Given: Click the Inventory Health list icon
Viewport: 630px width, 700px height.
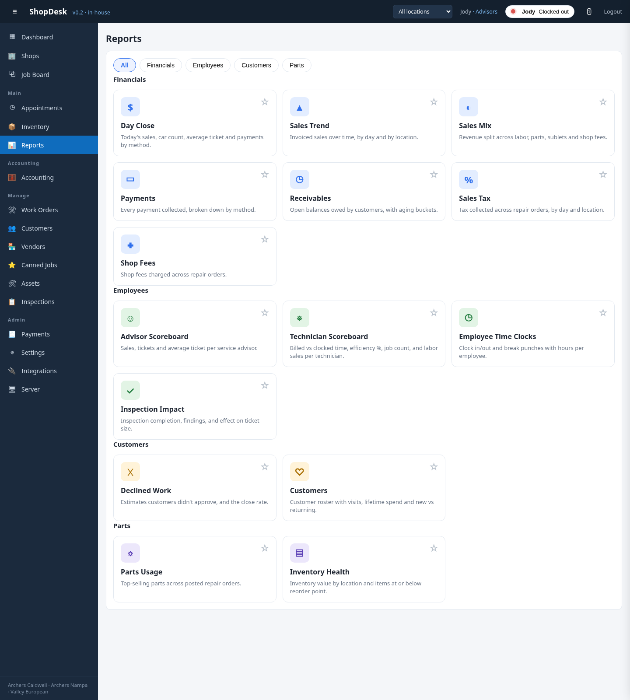Looking at the screenshot, I should [300, 553].
